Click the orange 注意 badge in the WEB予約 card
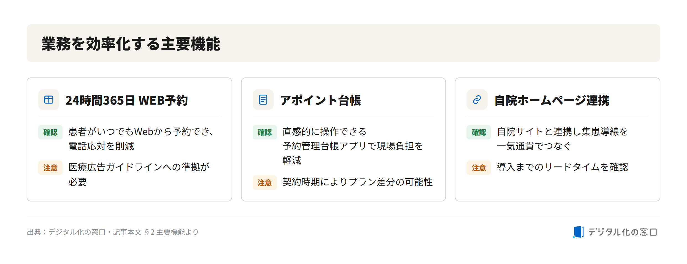 [50, 168]
